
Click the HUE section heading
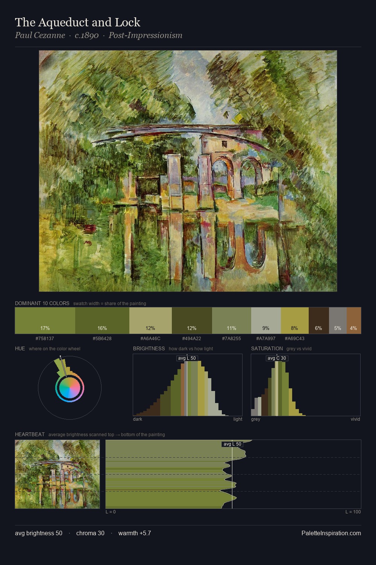(x=20, y=348)
